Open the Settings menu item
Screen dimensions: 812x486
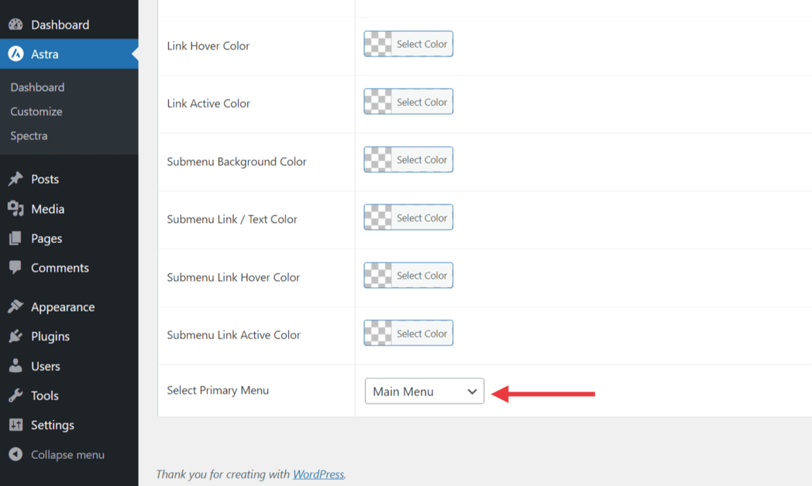click(52, 425)
